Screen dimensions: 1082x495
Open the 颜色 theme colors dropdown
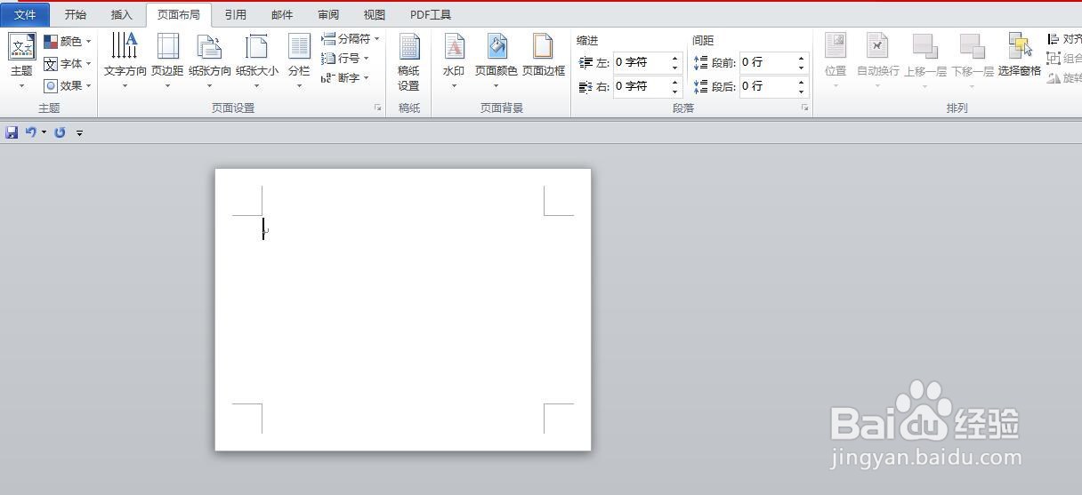click(x=68, y=41)
